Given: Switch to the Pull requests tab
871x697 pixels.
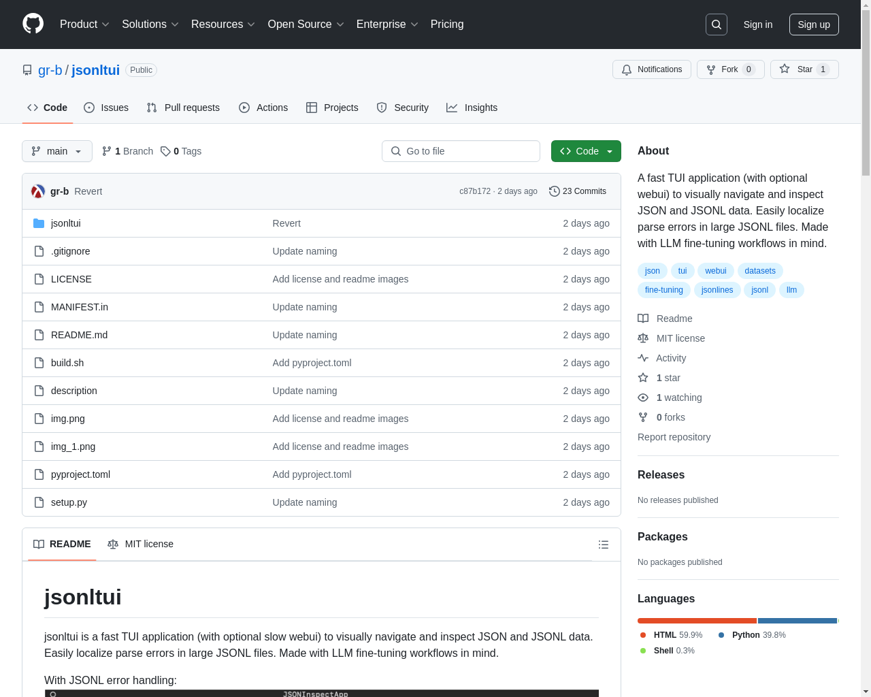Looking at the screenshot, I should [183, 108].
